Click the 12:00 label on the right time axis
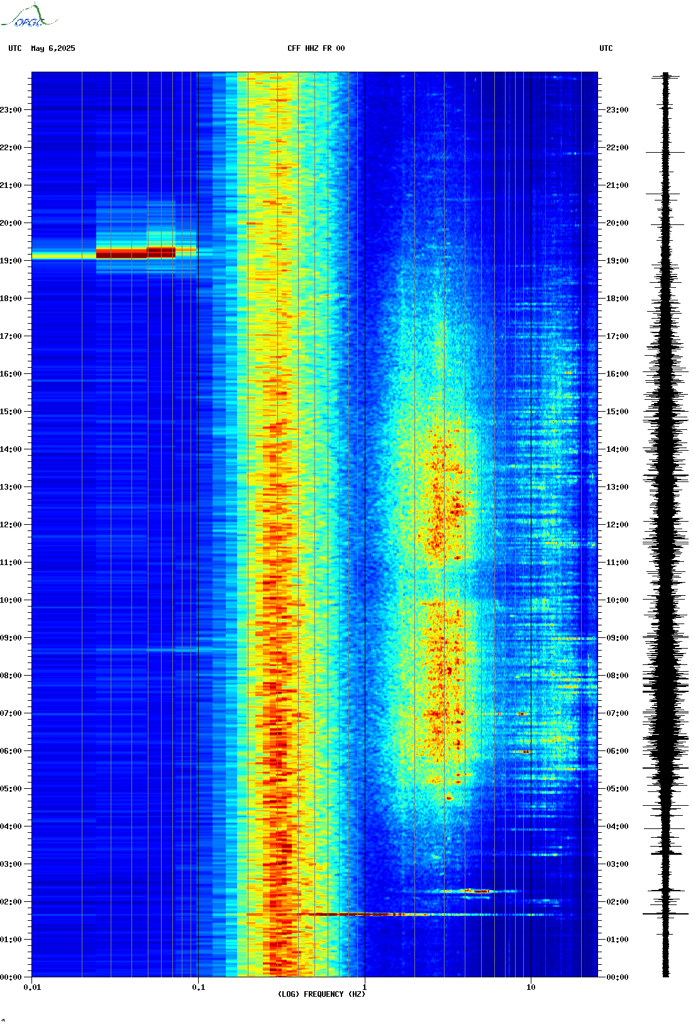 point(617,525)
